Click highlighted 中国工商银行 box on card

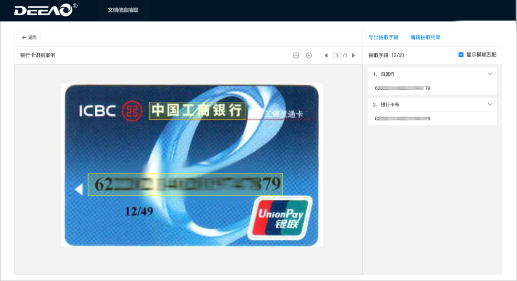198,110
